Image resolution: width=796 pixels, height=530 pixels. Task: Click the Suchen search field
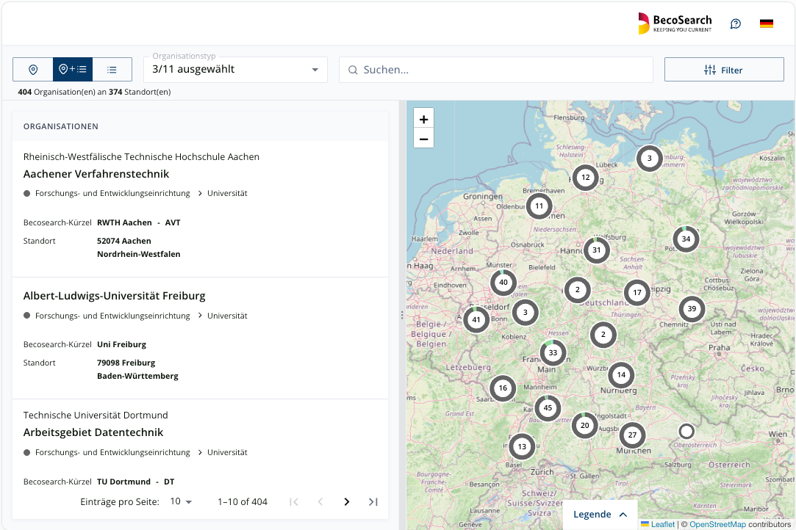[x=496, y=70]
